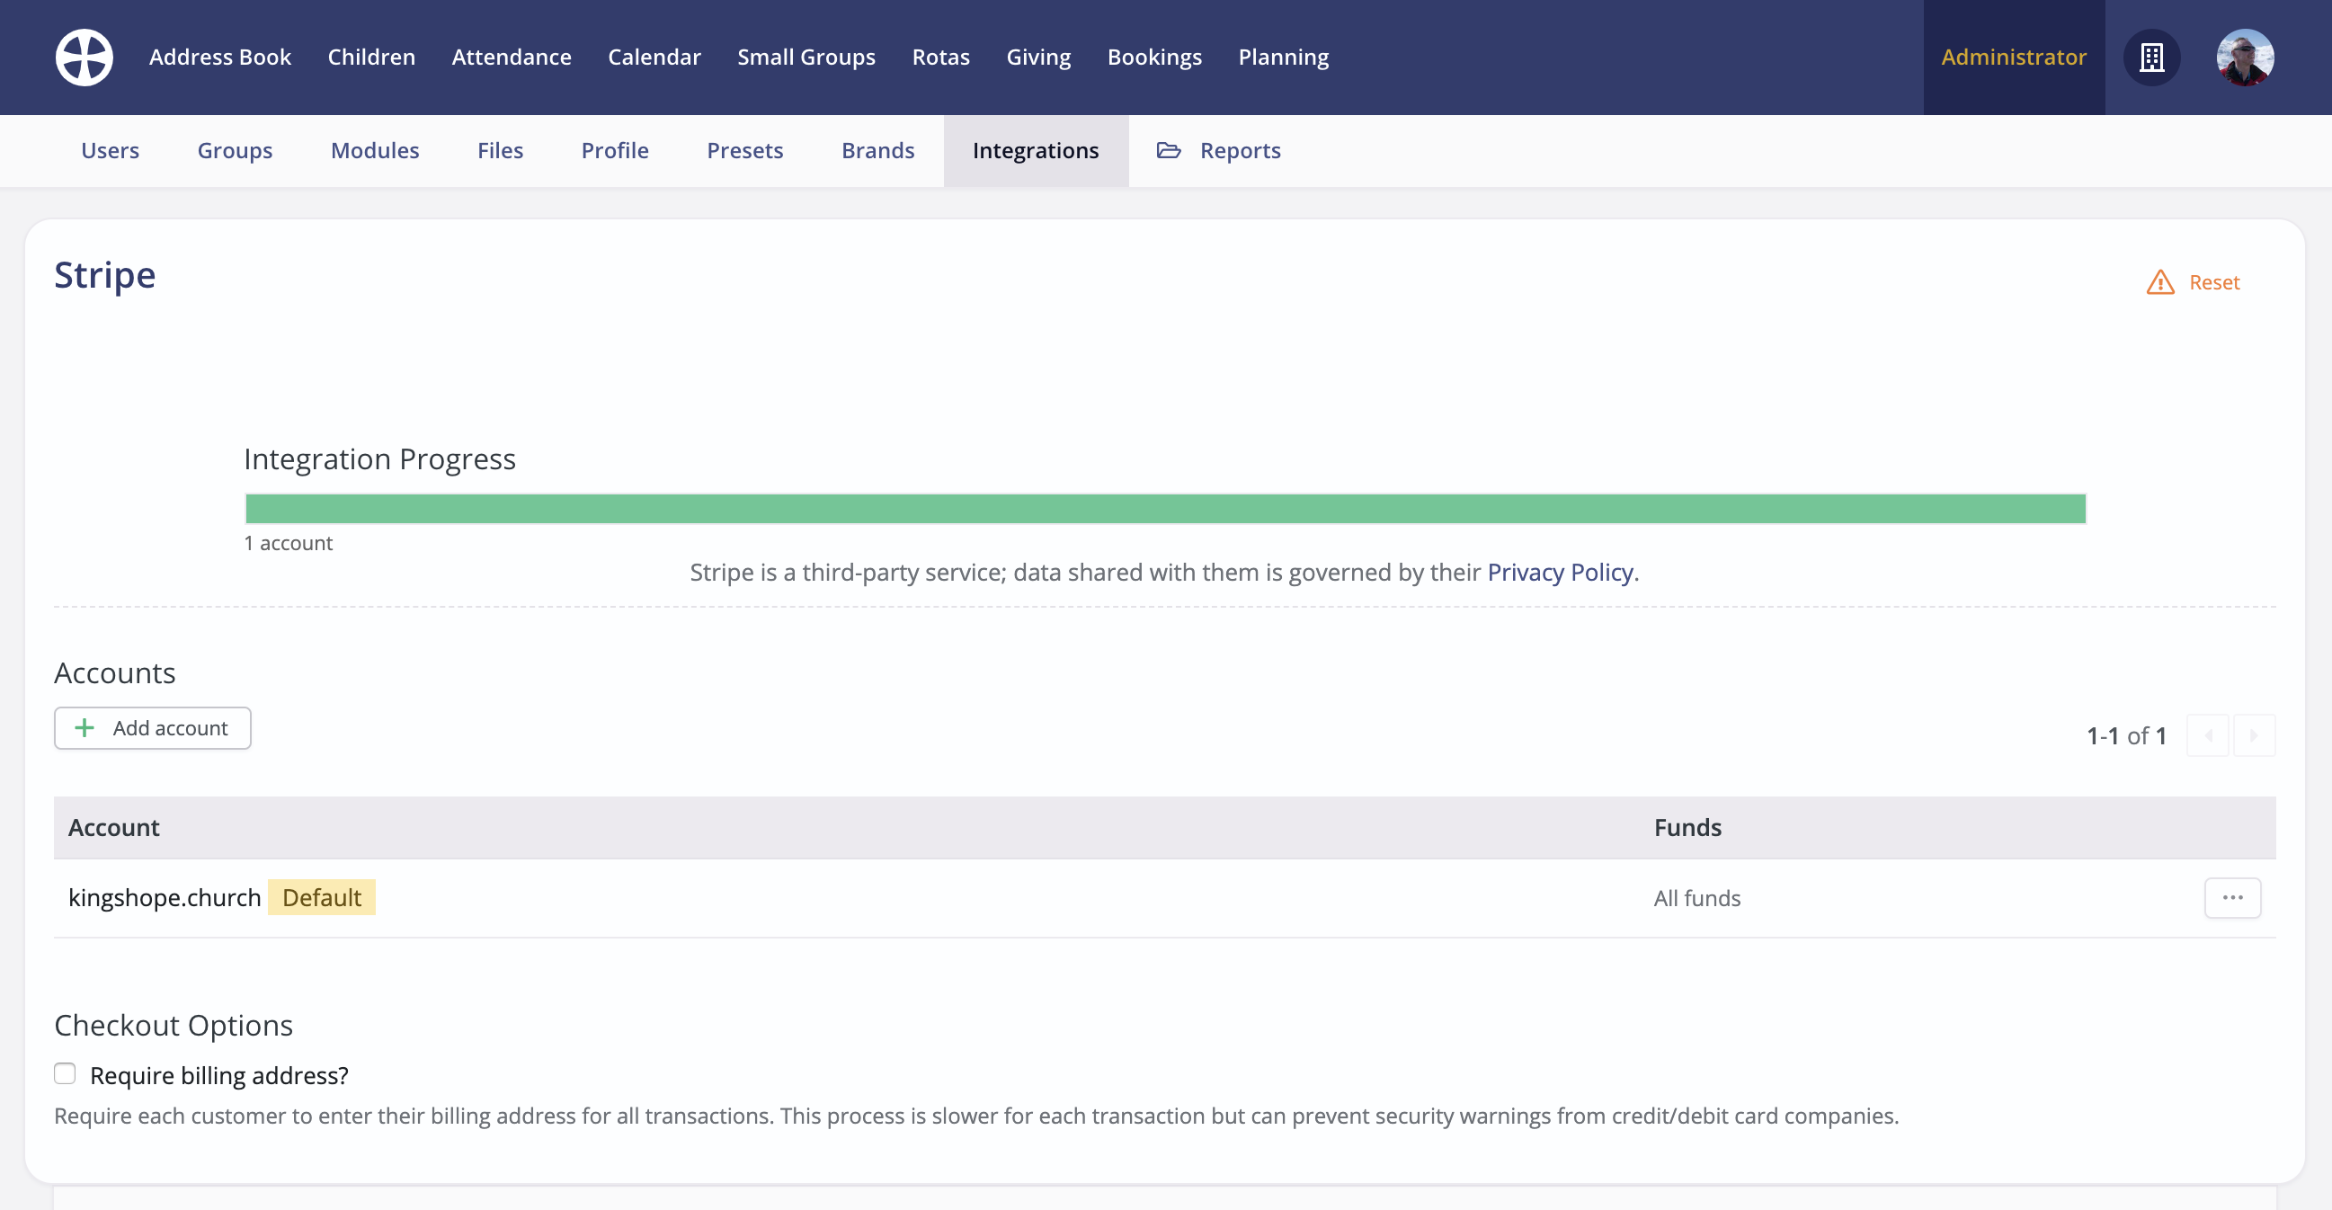Open the building site switcher icon
The image size is (2332, 1210).
(2151, 57)
